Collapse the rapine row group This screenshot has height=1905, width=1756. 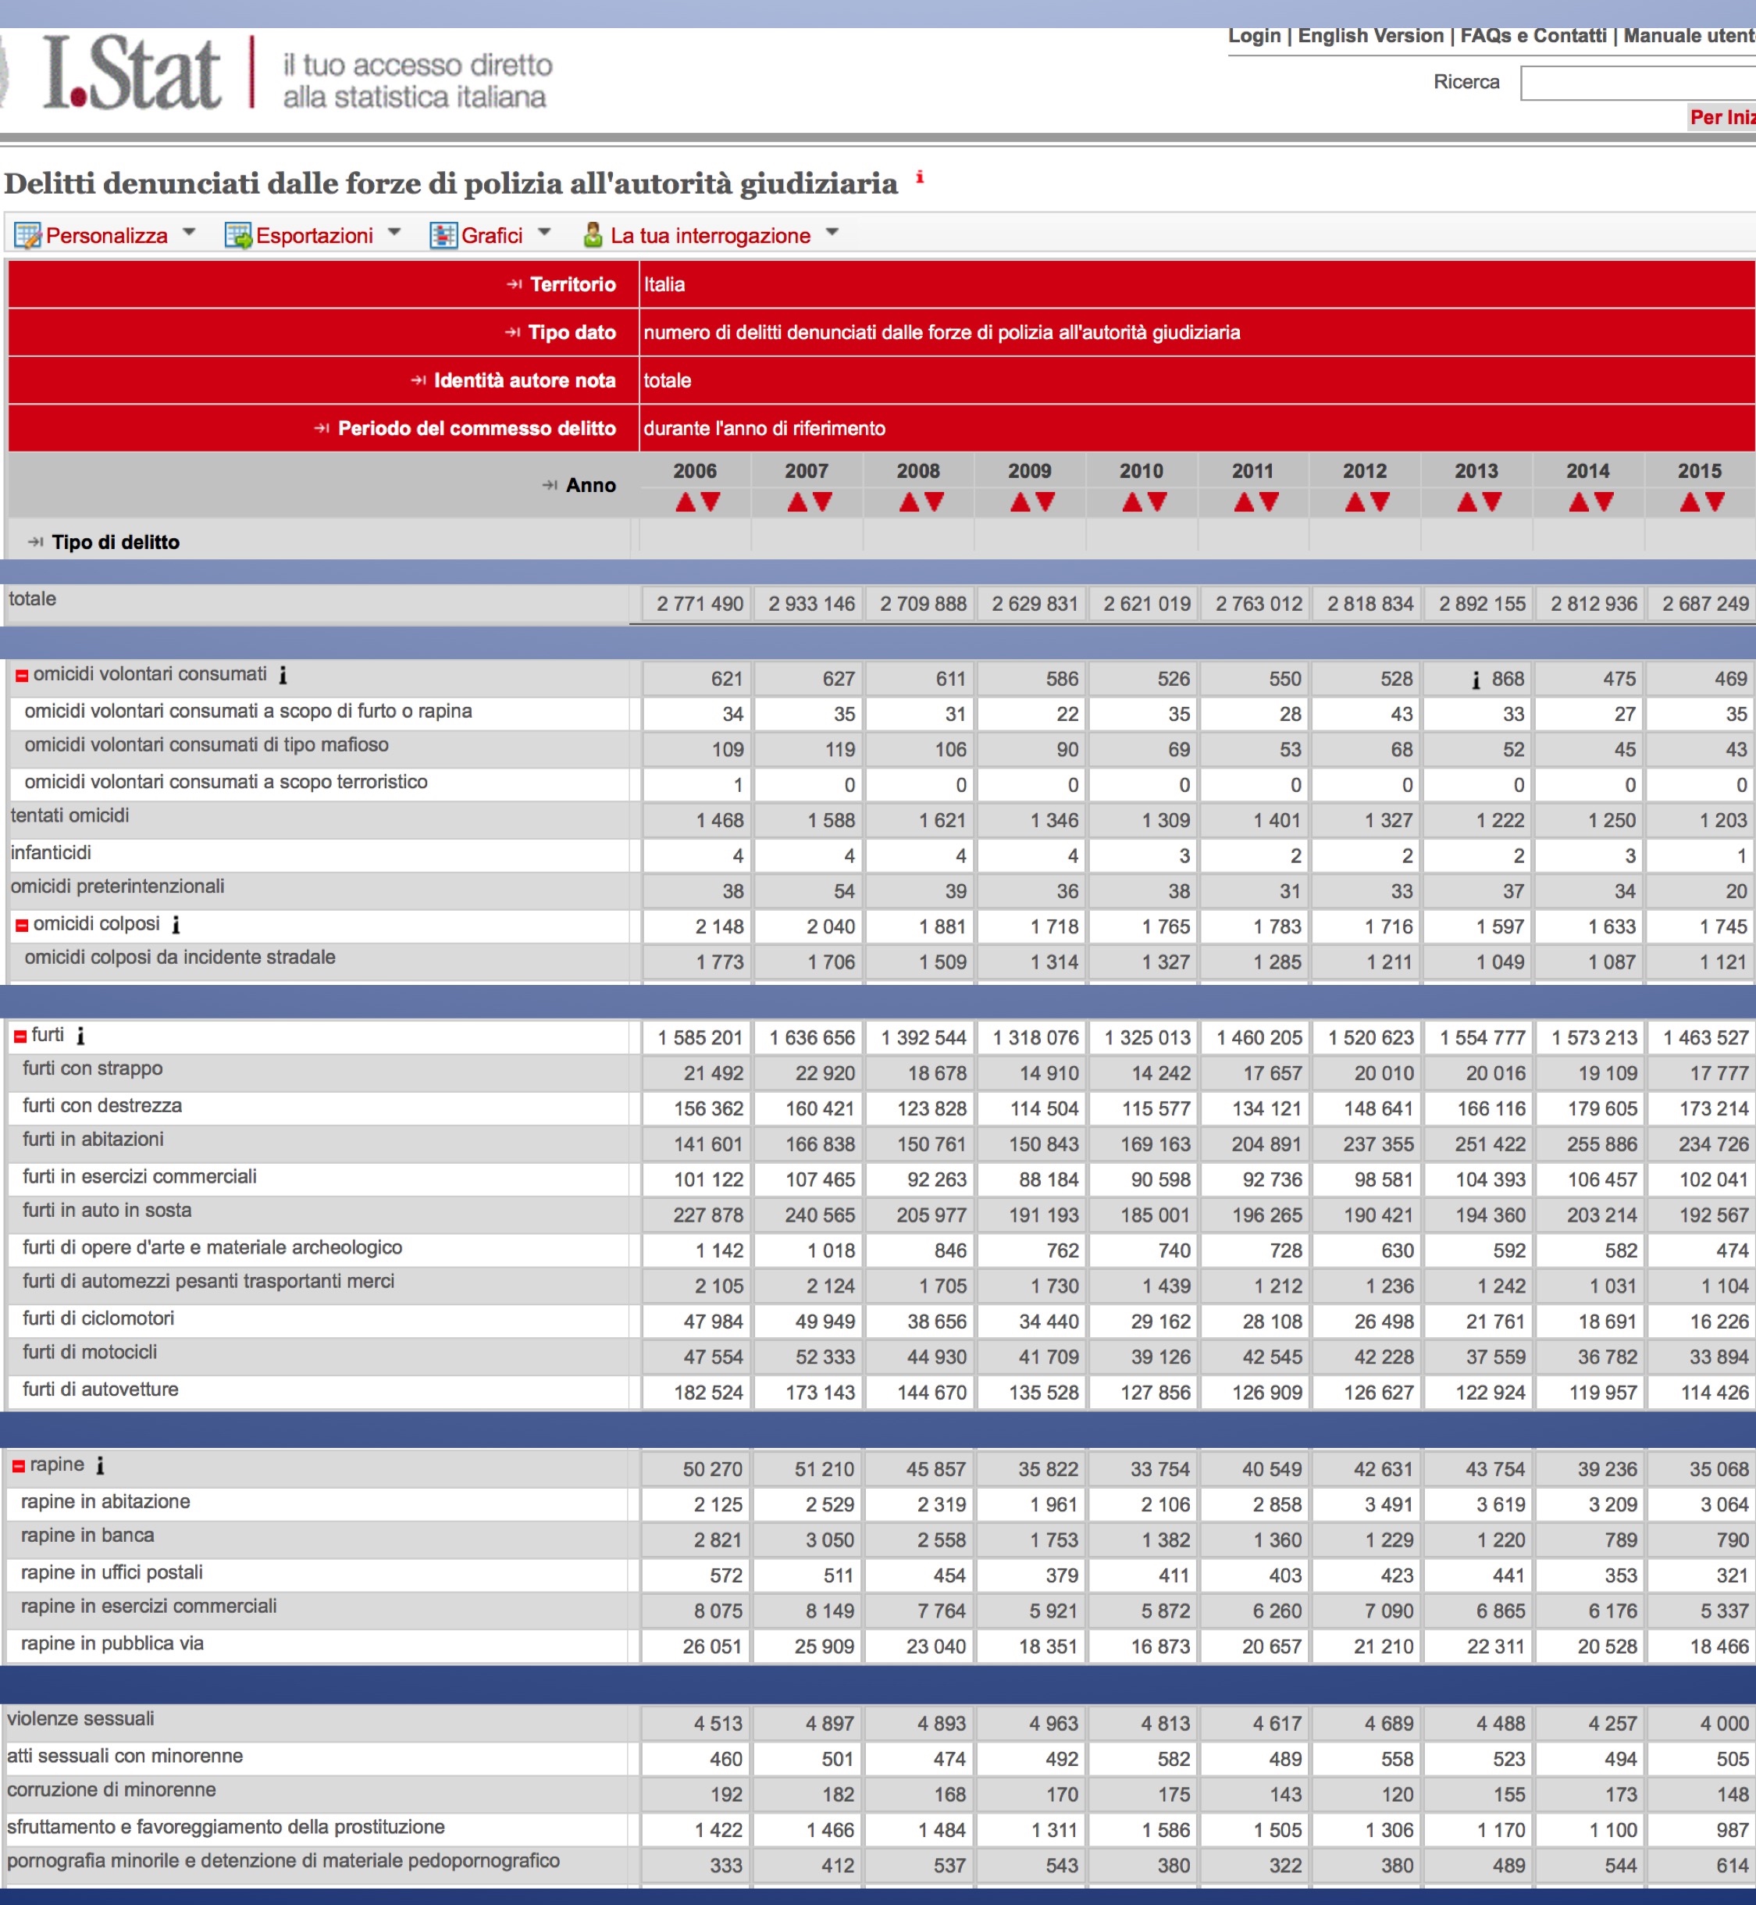click(x=18, y=1466)
